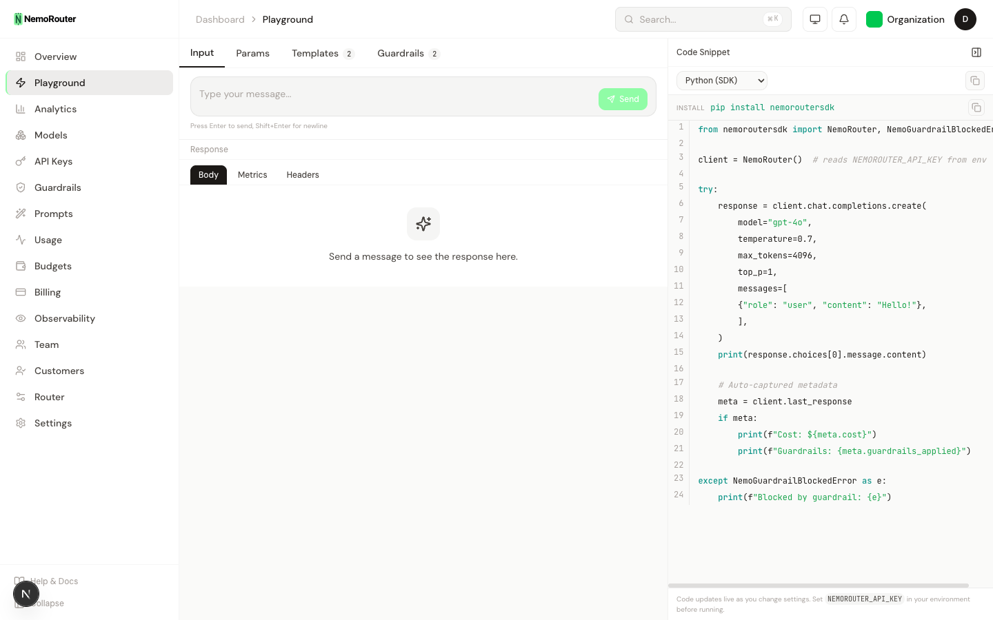Open the Router sidebar page
The height and width of the screenshot is (620, 993).
point(49,397)
